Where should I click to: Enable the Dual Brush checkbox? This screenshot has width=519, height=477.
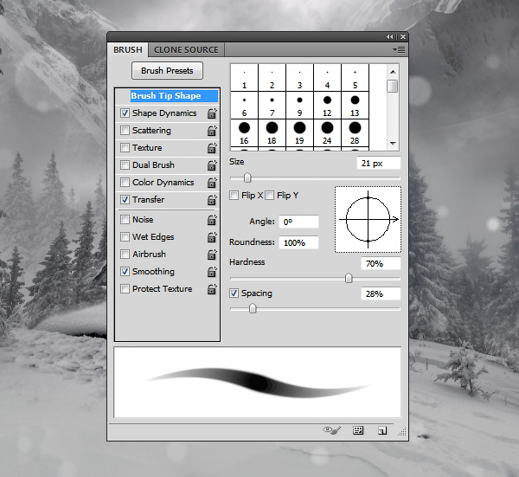125,164
